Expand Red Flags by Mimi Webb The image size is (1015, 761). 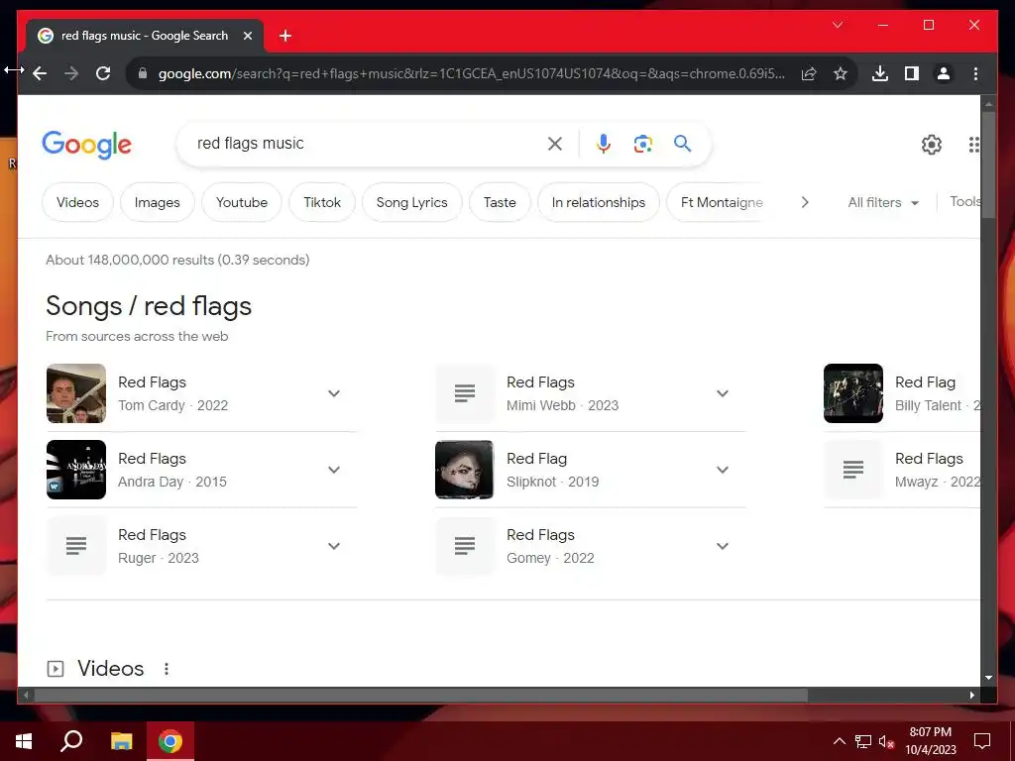723,393
